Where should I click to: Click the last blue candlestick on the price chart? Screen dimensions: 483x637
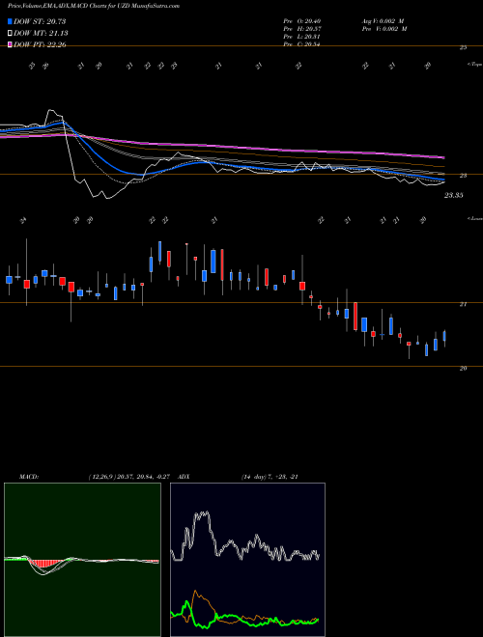pos(444,337)
